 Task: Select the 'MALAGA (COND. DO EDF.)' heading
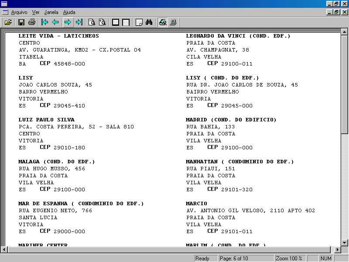tap(57, 162)
